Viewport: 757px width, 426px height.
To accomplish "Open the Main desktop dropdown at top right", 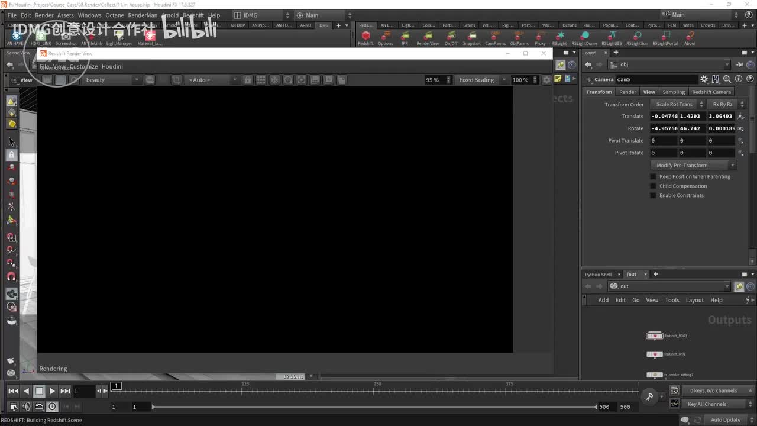I will (700, 15).
